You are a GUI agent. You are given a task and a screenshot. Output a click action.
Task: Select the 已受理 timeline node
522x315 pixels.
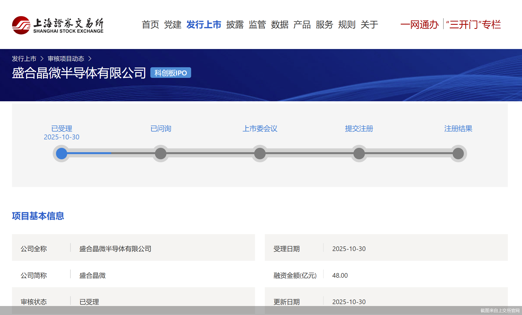pos(61,153)
